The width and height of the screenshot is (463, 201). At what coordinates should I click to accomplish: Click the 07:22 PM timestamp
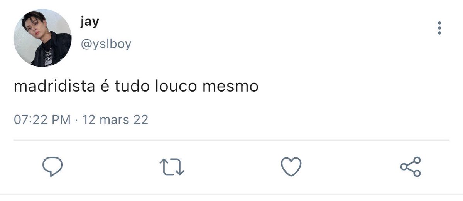click(x=42, y=119)
